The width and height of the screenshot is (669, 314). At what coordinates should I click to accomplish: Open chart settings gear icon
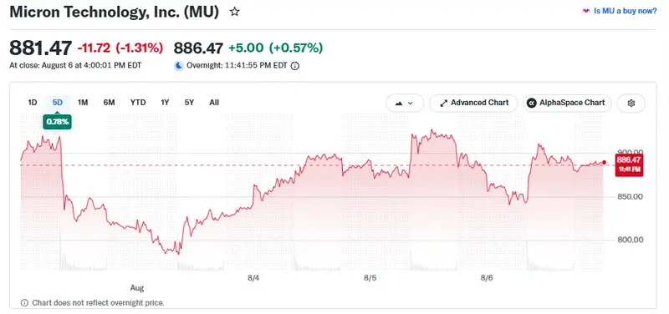631,103
